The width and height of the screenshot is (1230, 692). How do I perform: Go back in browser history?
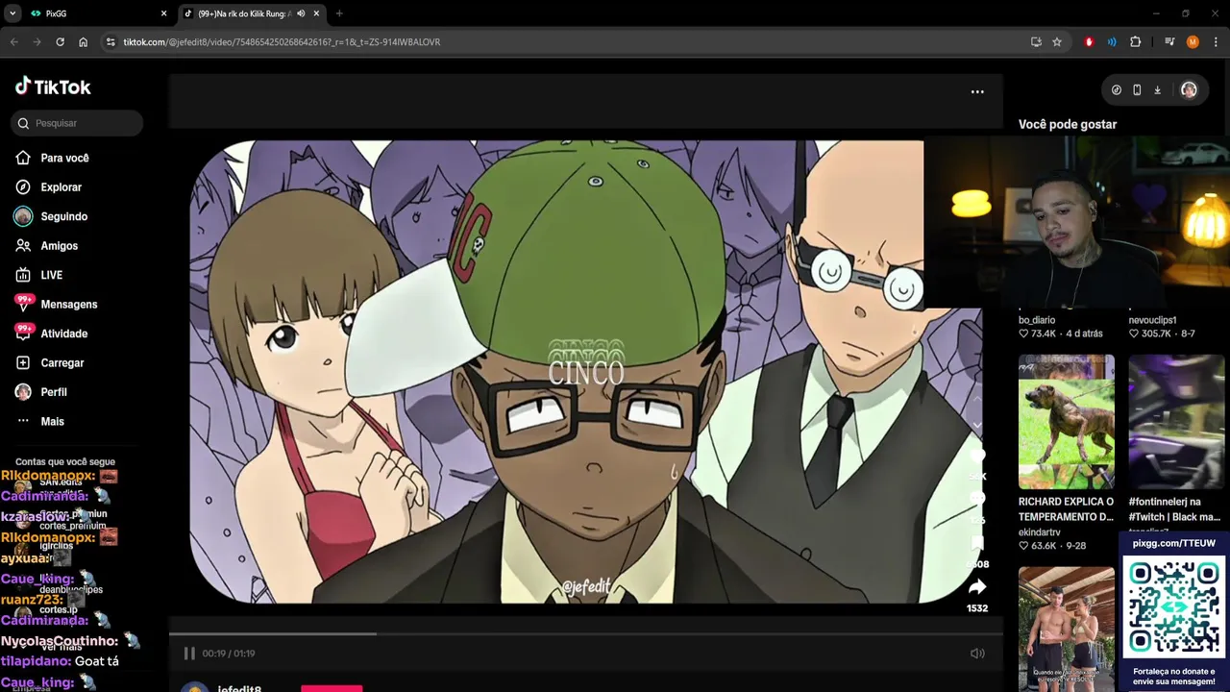pos(14,42)
